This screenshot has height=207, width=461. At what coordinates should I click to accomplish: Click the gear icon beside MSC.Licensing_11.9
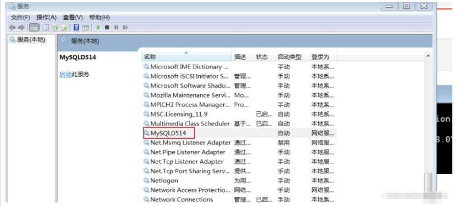click(146, 114)
